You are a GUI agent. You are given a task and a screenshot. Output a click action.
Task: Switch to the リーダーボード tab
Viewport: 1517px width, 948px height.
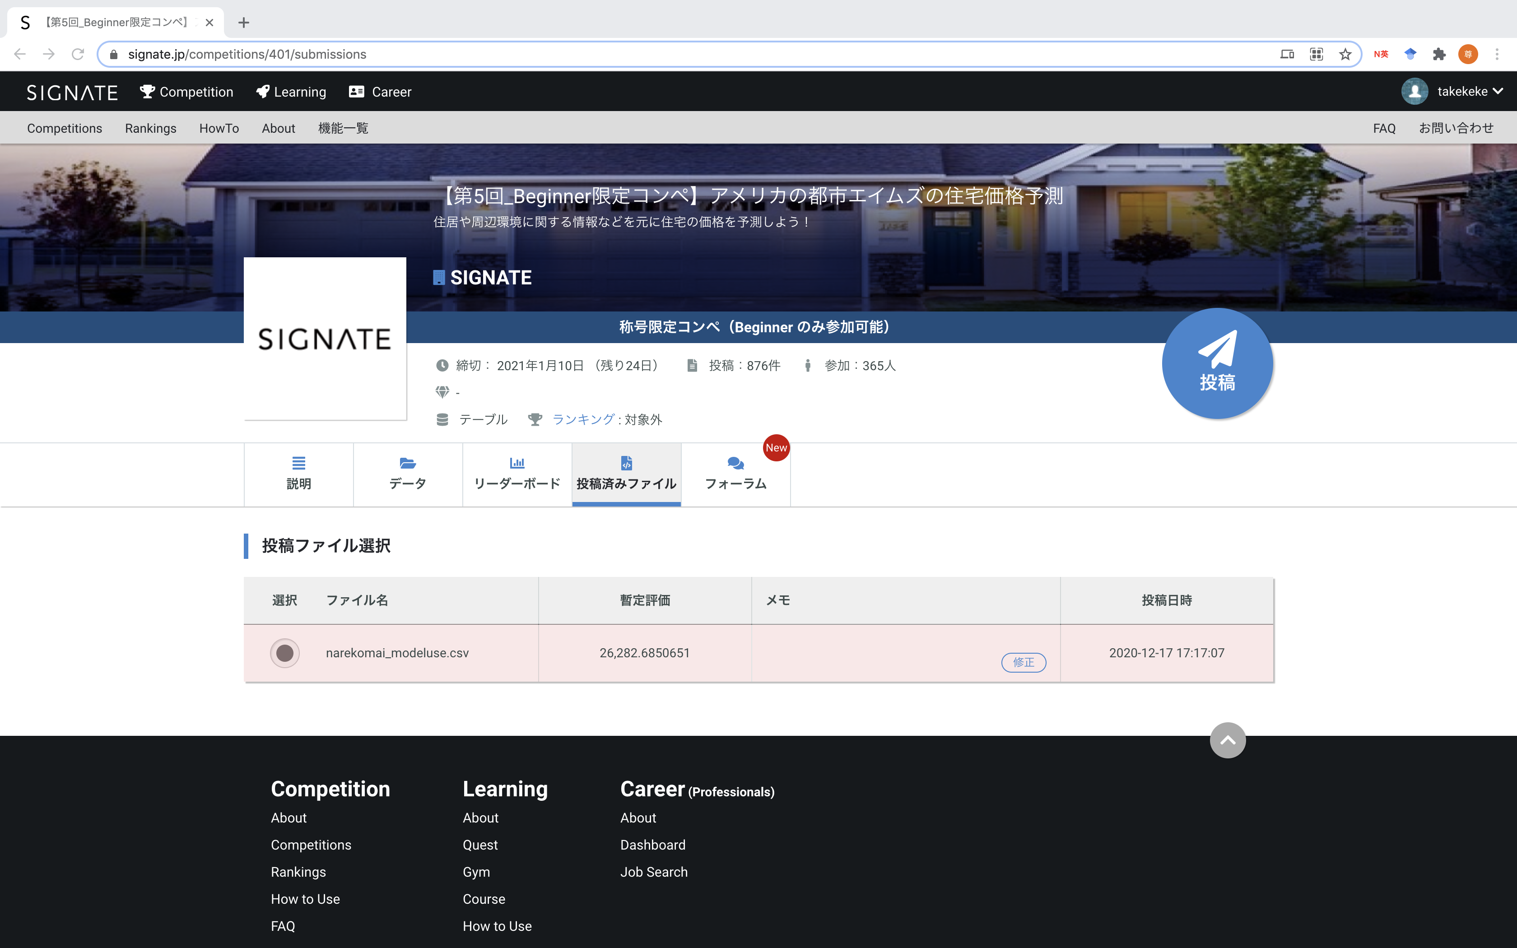point(517,474)
